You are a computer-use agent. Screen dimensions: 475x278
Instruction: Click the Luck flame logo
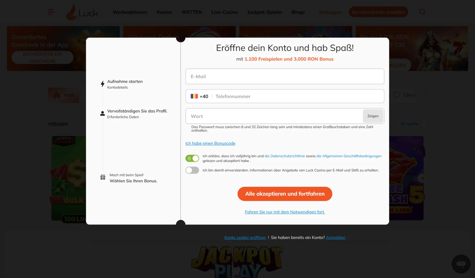(x=72, y=12)
